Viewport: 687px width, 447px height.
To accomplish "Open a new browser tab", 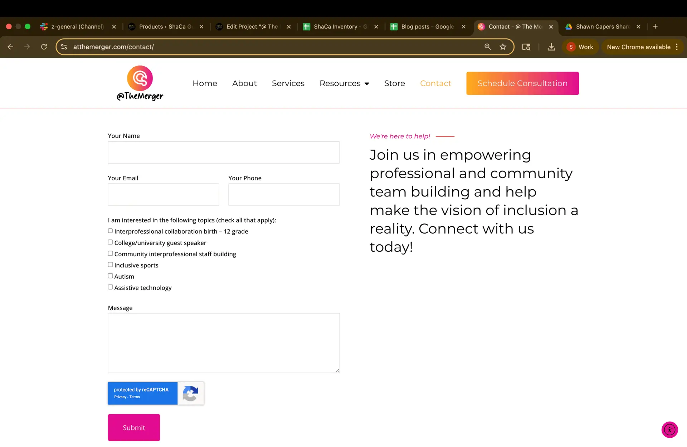I will [655, 26].
